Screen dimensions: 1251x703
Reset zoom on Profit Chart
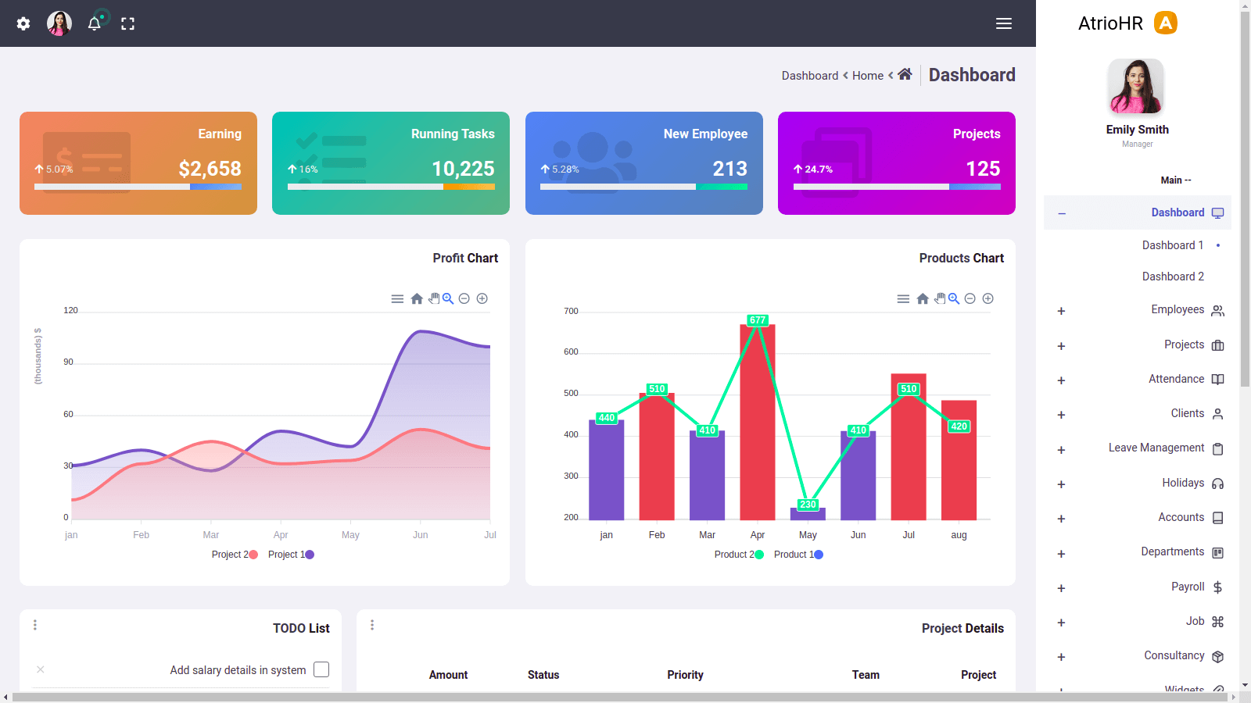417,298
